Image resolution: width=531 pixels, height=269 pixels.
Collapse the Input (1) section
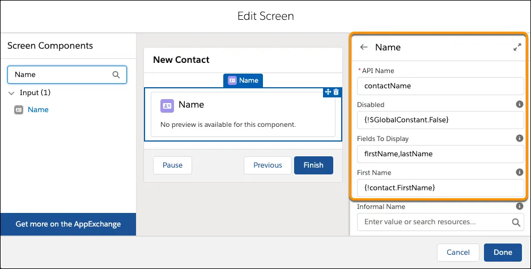pyautogui.click(x=12, y=92)
